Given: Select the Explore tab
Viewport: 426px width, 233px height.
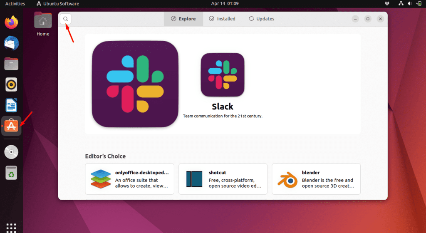Looking at the screenshot, I should pos(183,19).
